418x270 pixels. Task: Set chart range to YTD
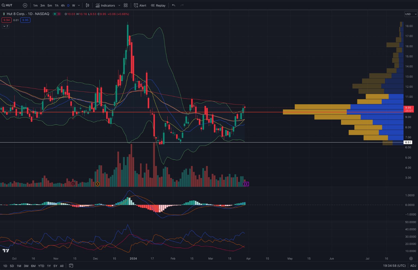tap(41, 266)
